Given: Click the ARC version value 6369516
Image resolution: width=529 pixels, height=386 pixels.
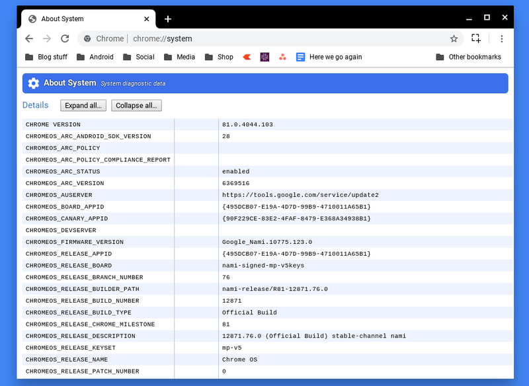Looking at the screenshot, I should (x=236, y=183).
